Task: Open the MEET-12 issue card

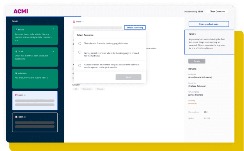Action: coord(35,123)
